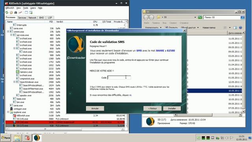Click the search magnifier icon in Explorer
The width and height of the screenshot is (252, 142).
pyautogui.click(x=243, y=17)
